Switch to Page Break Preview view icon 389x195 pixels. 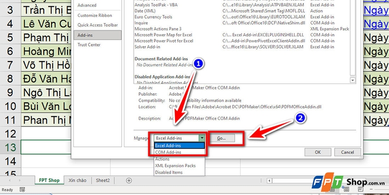[x=360, y=190]
